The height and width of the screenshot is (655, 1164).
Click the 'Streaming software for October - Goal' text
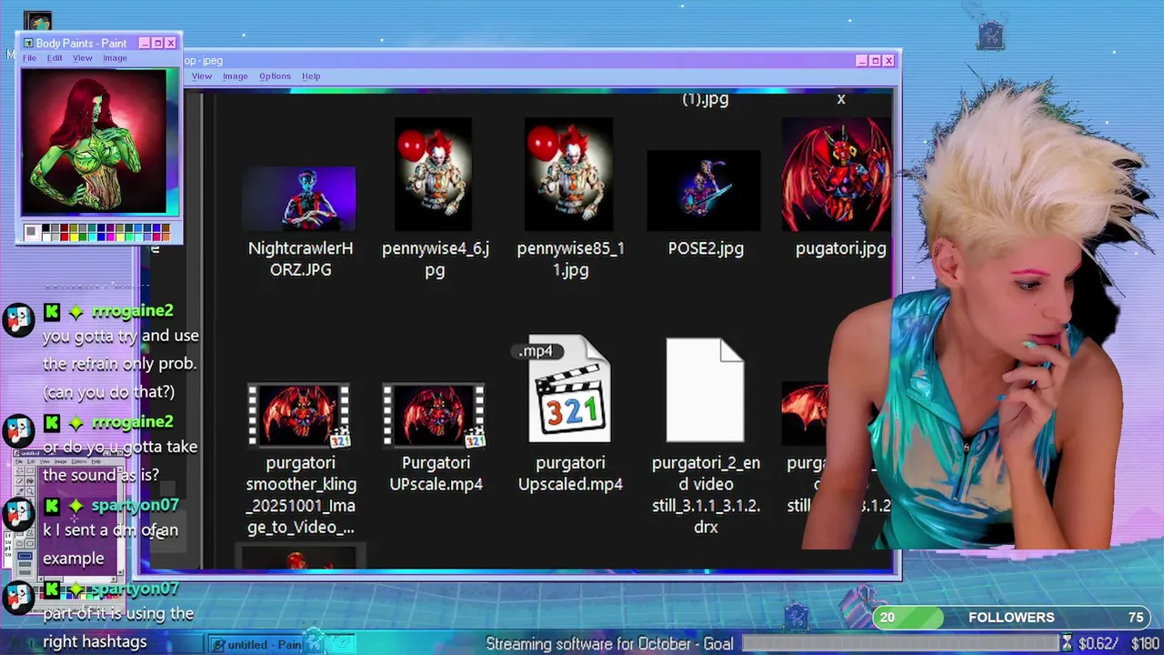(609, 643)
